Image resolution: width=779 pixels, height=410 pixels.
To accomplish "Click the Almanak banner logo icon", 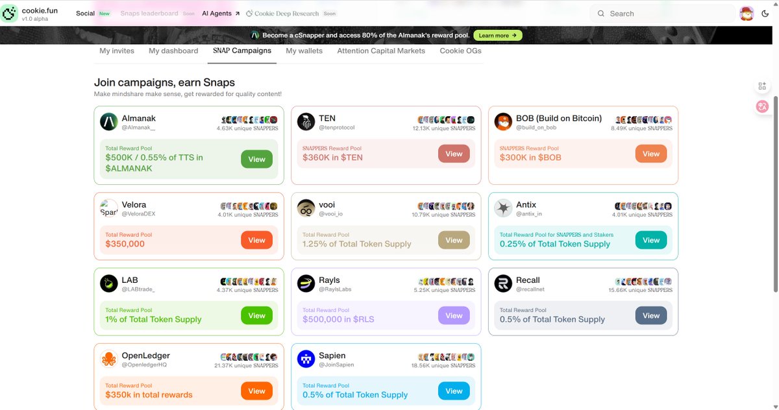I will (256, 36).
